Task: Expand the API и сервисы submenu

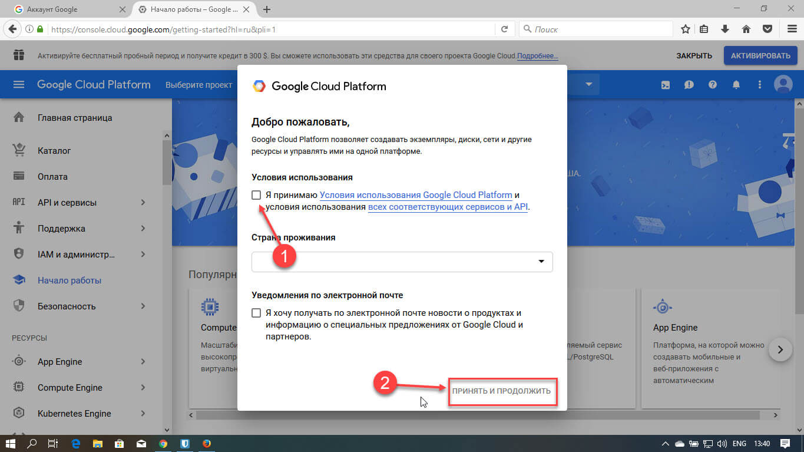Action: (143, 203)
